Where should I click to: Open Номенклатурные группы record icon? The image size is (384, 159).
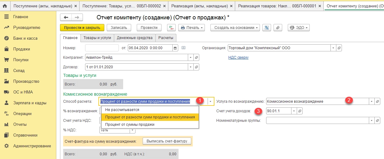pos(377,120)
